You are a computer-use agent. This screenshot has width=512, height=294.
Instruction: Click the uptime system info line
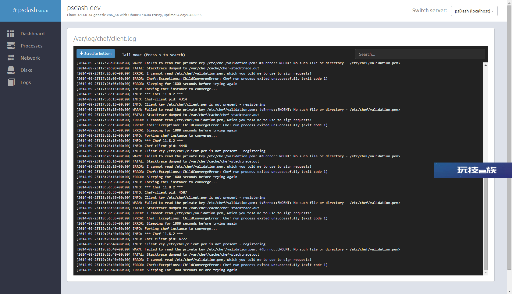pos(134,15)
